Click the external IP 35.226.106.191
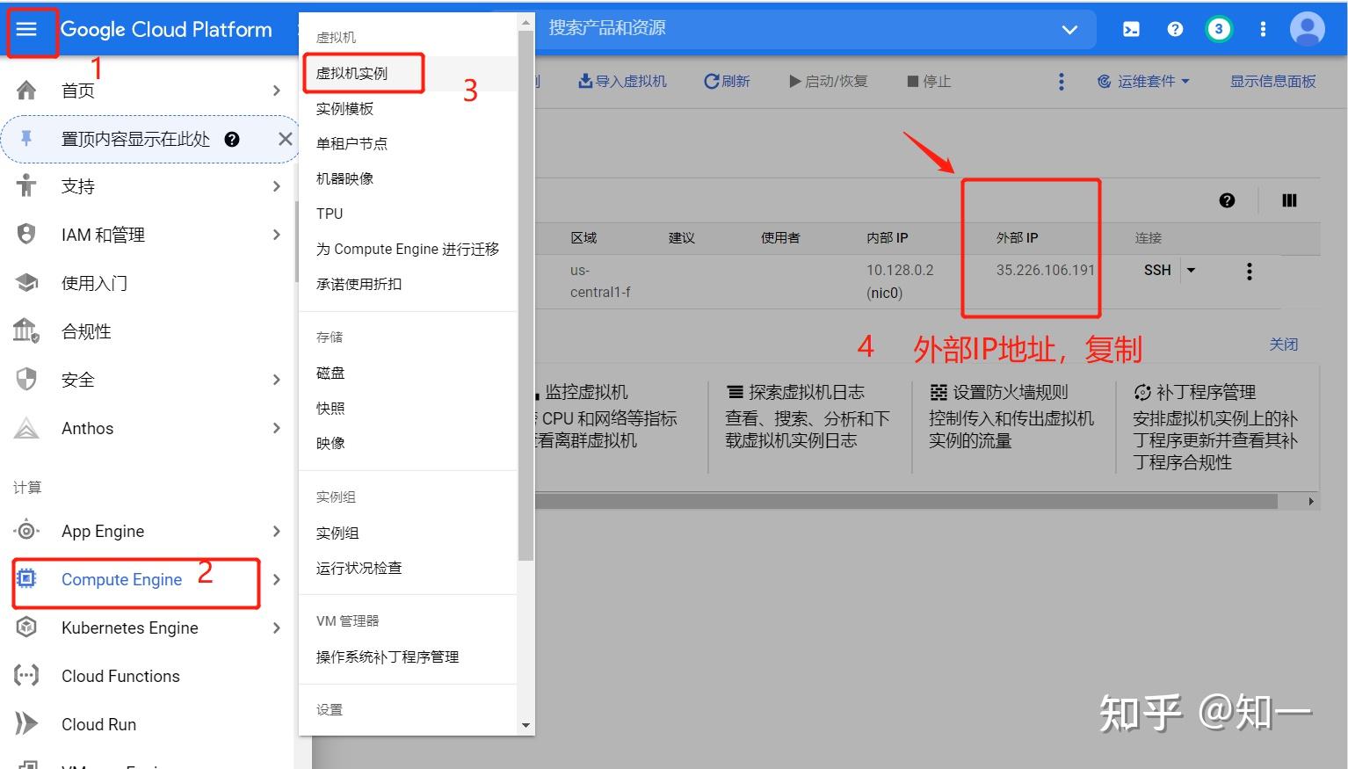This screenshot has height=769, width=1348. [x=1045, y=270]
